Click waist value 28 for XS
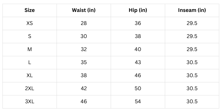 pyautogui.click(x=84, y=23)
